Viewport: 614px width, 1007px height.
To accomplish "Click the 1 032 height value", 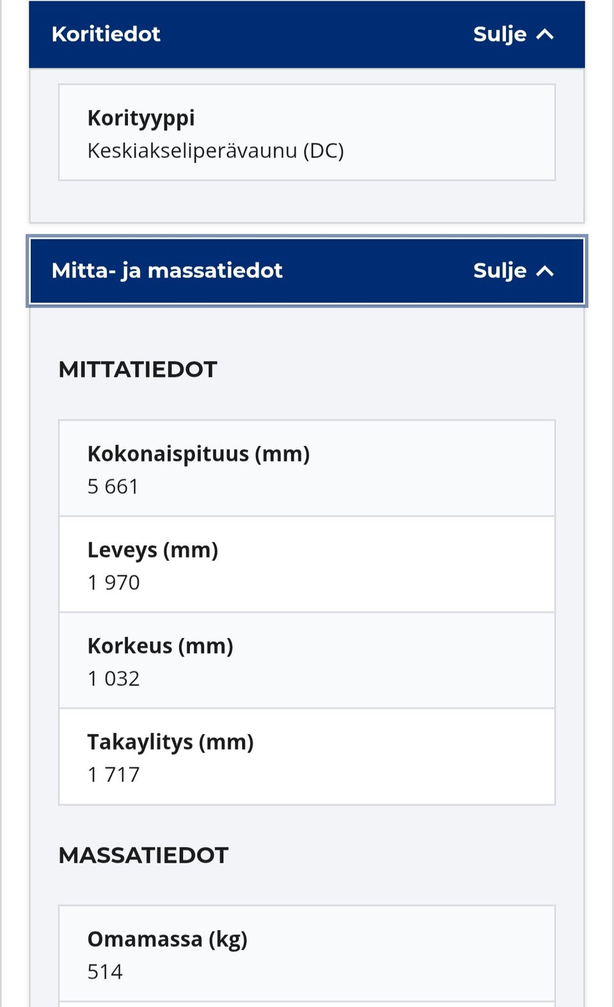I will click(113, 678).
